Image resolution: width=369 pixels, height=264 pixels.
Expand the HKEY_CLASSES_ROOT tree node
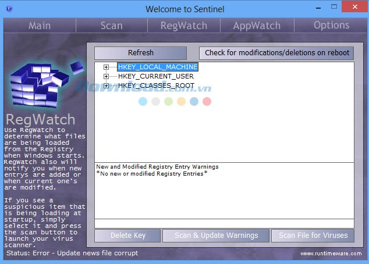[106, 85]
